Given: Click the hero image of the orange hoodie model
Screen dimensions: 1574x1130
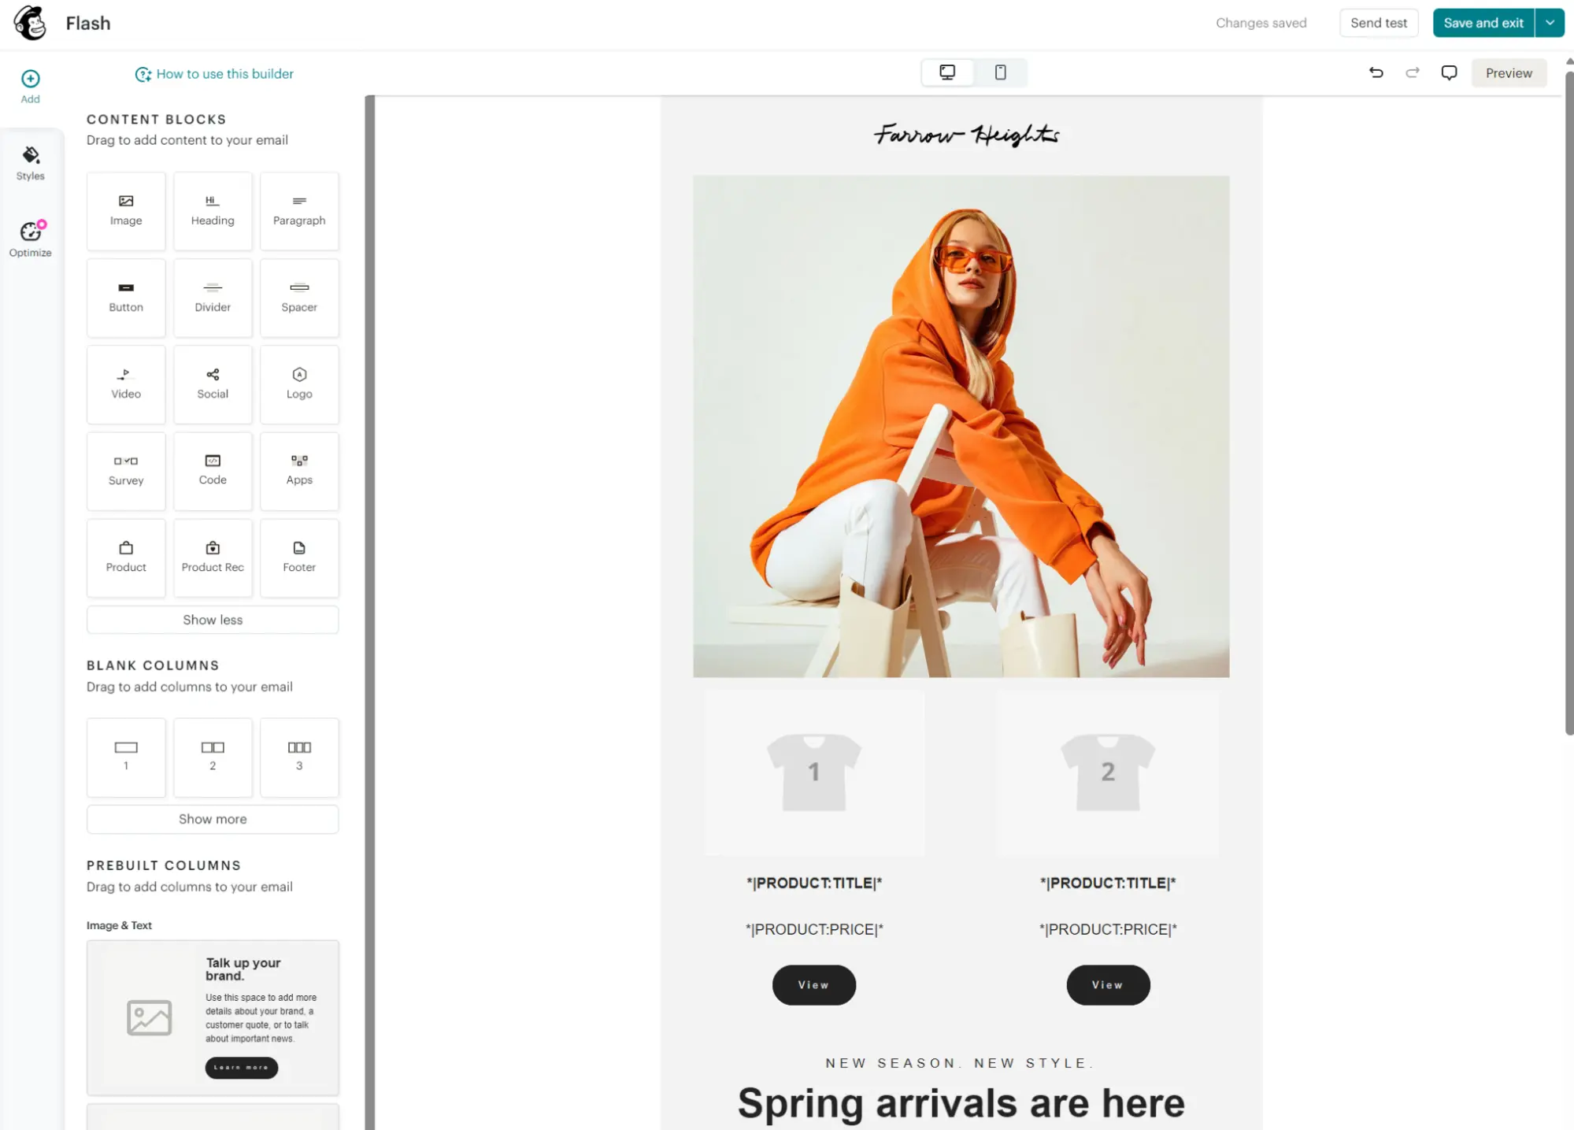Looking at the screenshot, I should pyautogui.click(x=961, y=426).
